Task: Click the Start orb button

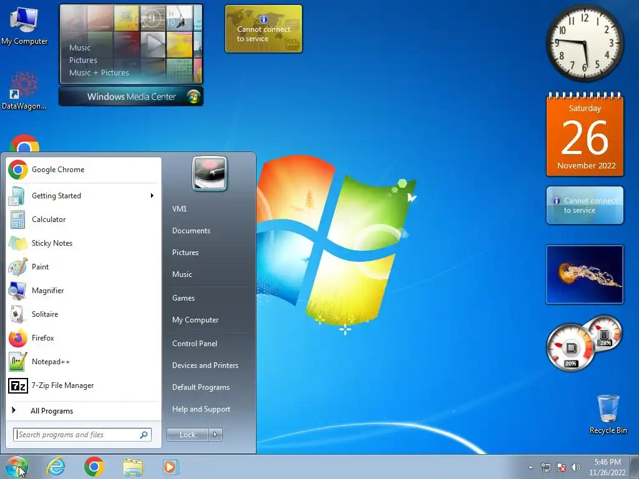Action: pyautogui.click(x=17, y=467)
